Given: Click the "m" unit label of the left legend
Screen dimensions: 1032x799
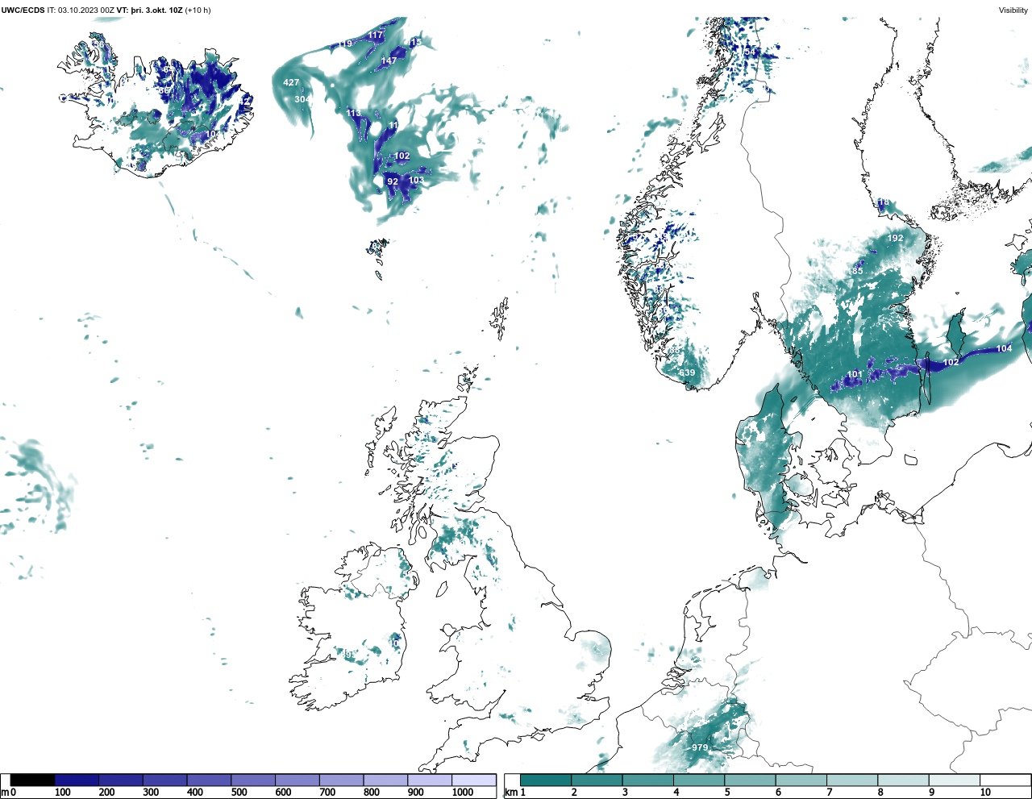Looking at the screenshot, I should [5, 793].
